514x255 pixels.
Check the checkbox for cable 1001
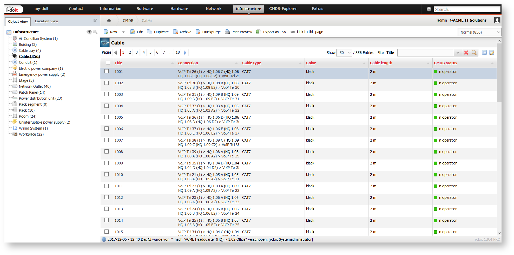[x=107, y=71]
